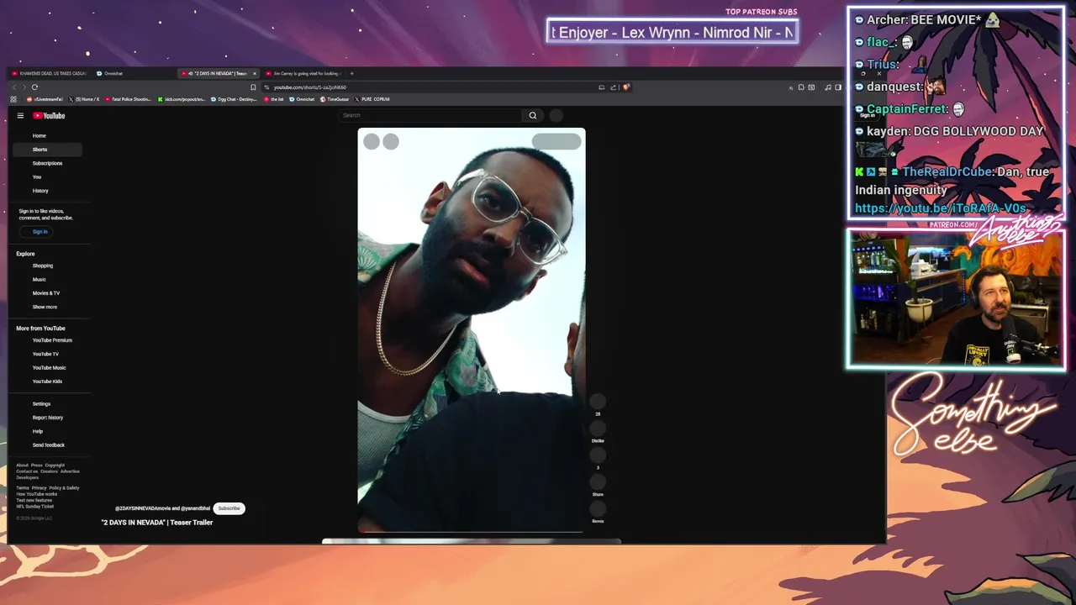
Task: Open the r/LivestreamFail bookmark
Action: point(44,99)
